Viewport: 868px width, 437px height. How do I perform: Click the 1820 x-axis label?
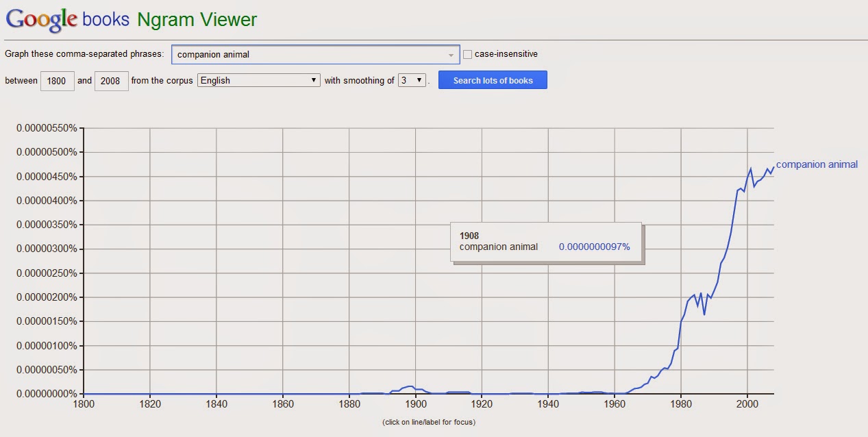pyautogui.click(x=150, y=404)
